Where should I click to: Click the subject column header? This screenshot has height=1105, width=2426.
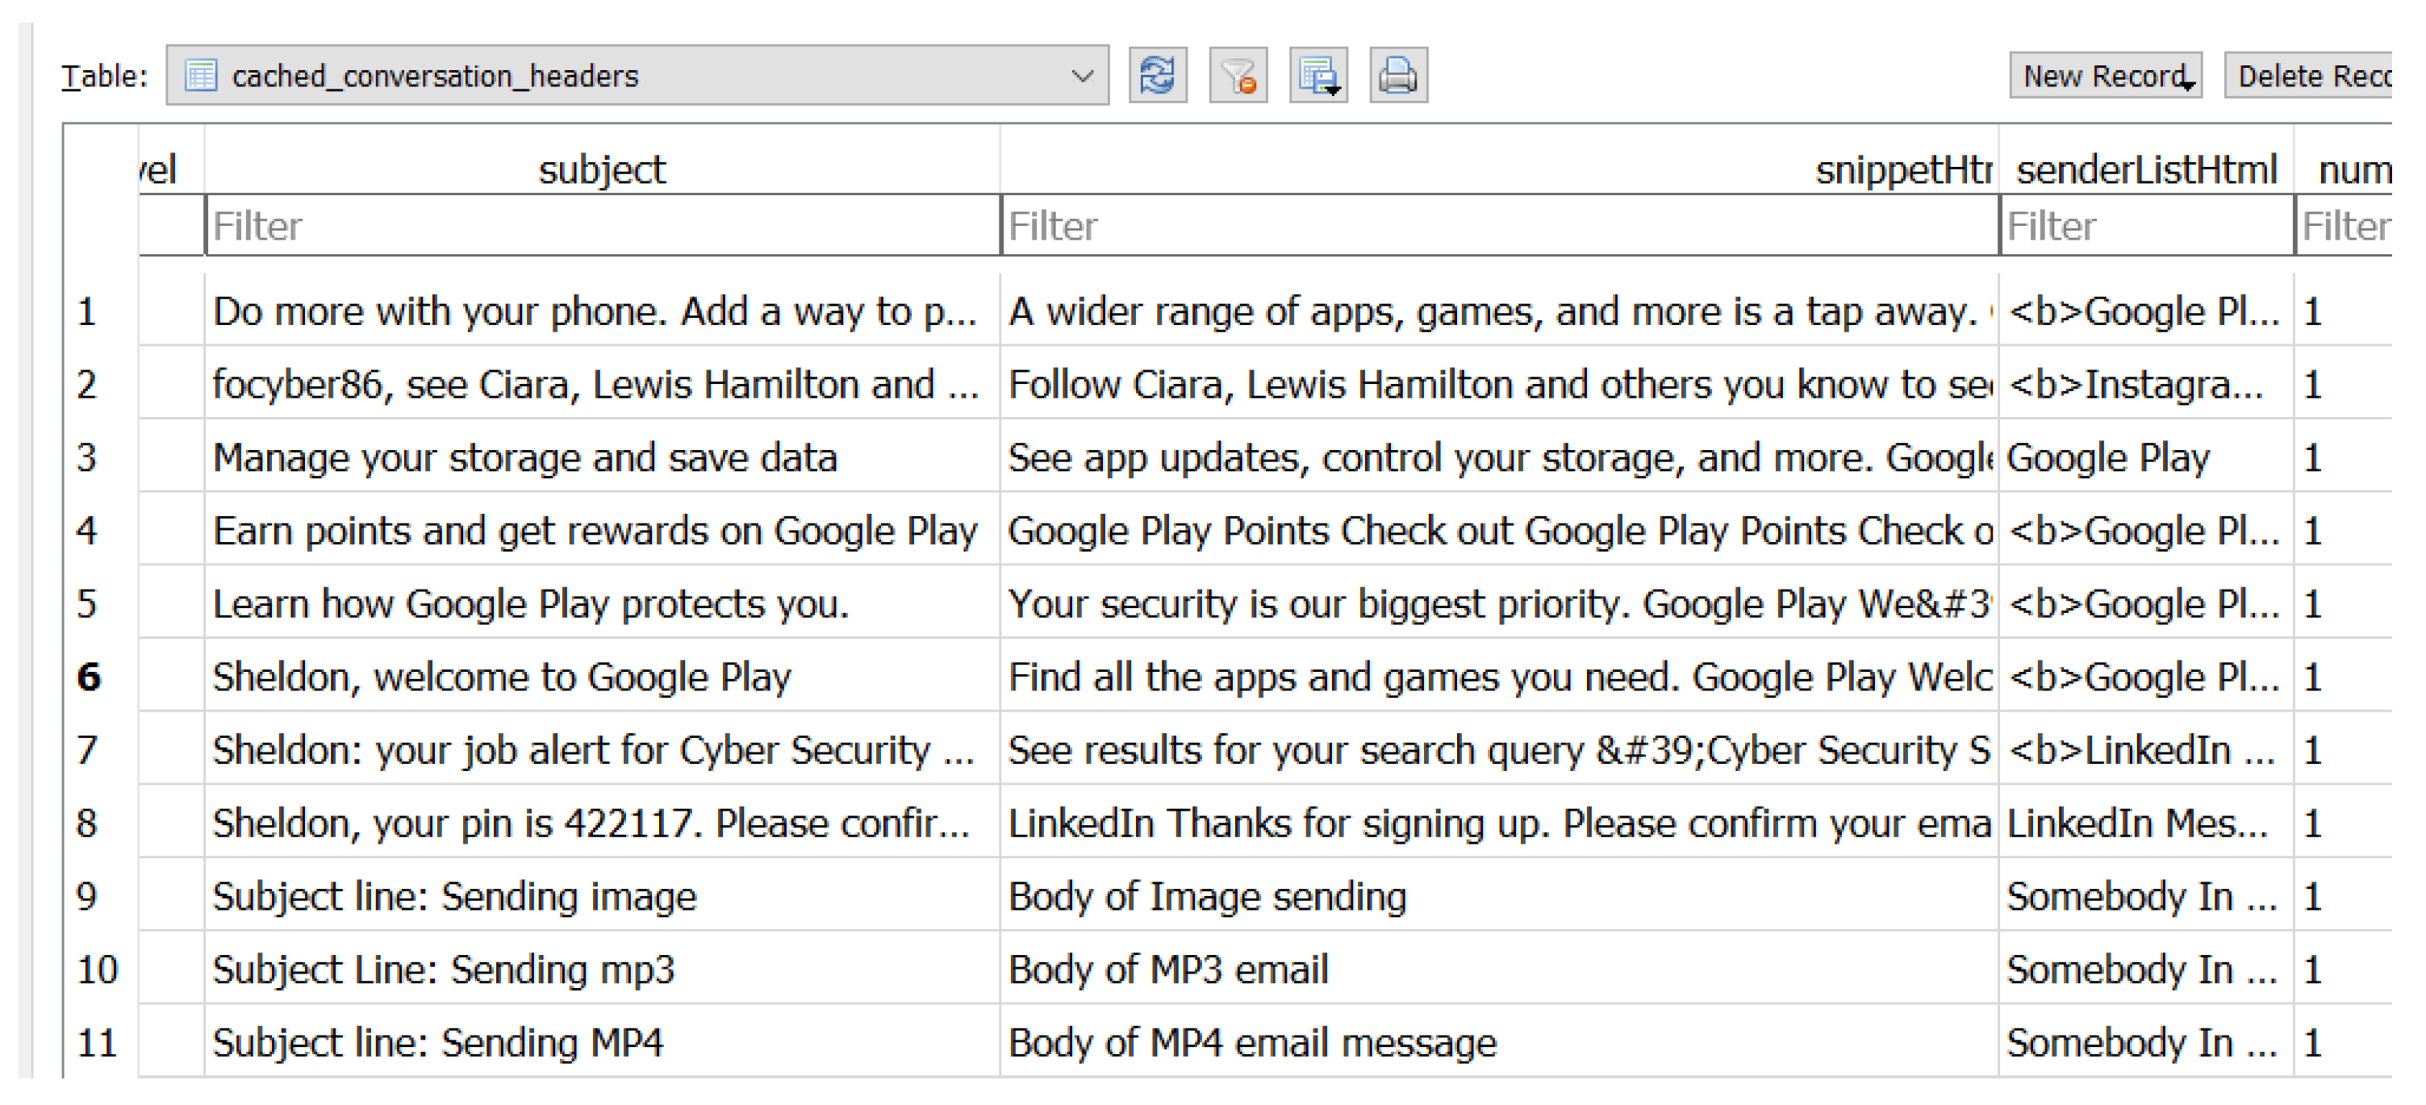601,170
